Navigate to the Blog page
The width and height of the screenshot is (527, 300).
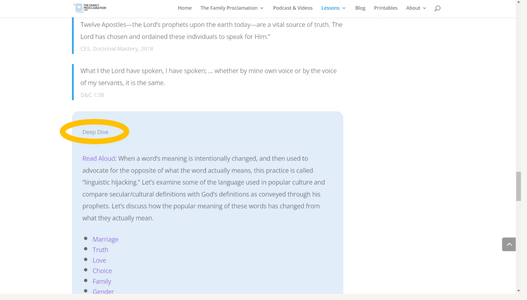(360, 8)
